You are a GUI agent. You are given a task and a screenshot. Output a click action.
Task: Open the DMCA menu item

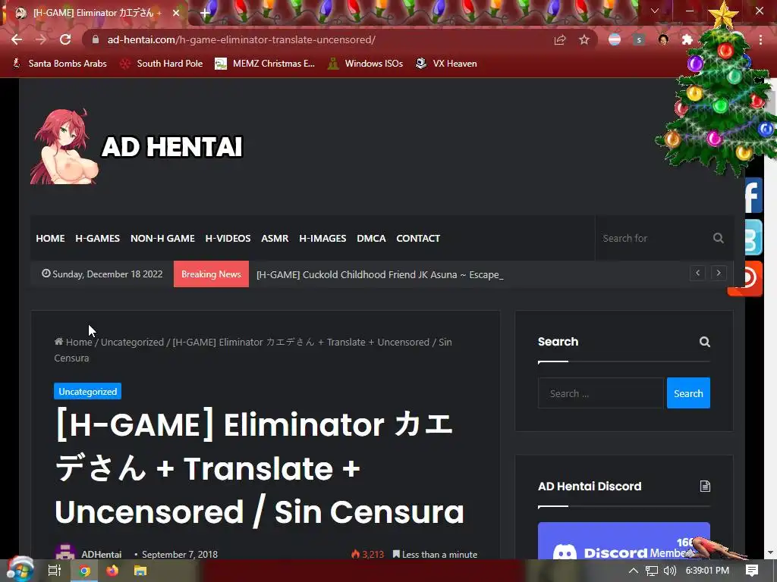pos(371,238)
